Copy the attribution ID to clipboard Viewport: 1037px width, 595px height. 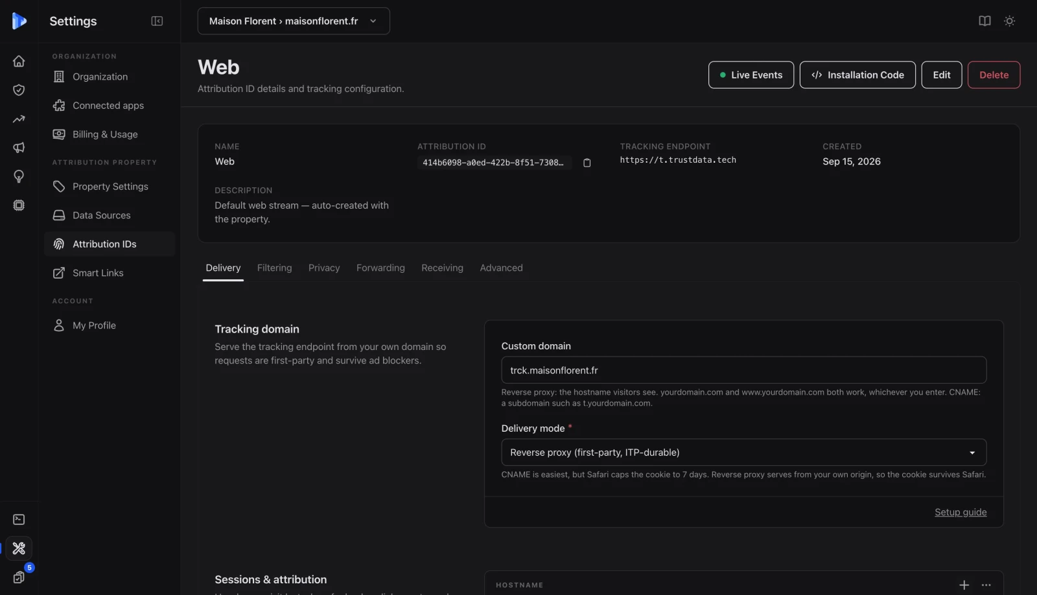coord(587,163)
